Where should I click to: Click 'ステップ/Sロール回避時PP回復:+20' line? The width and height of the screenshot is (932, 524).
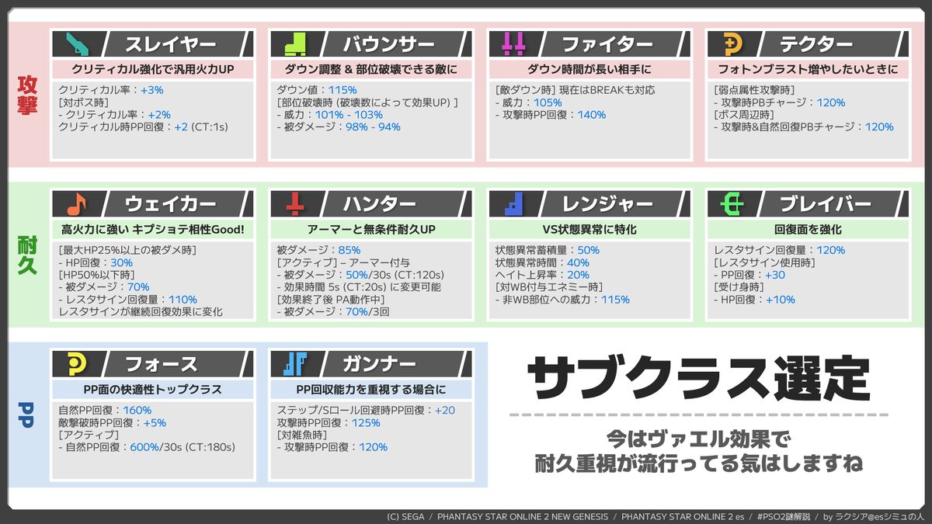coord(367,410)
